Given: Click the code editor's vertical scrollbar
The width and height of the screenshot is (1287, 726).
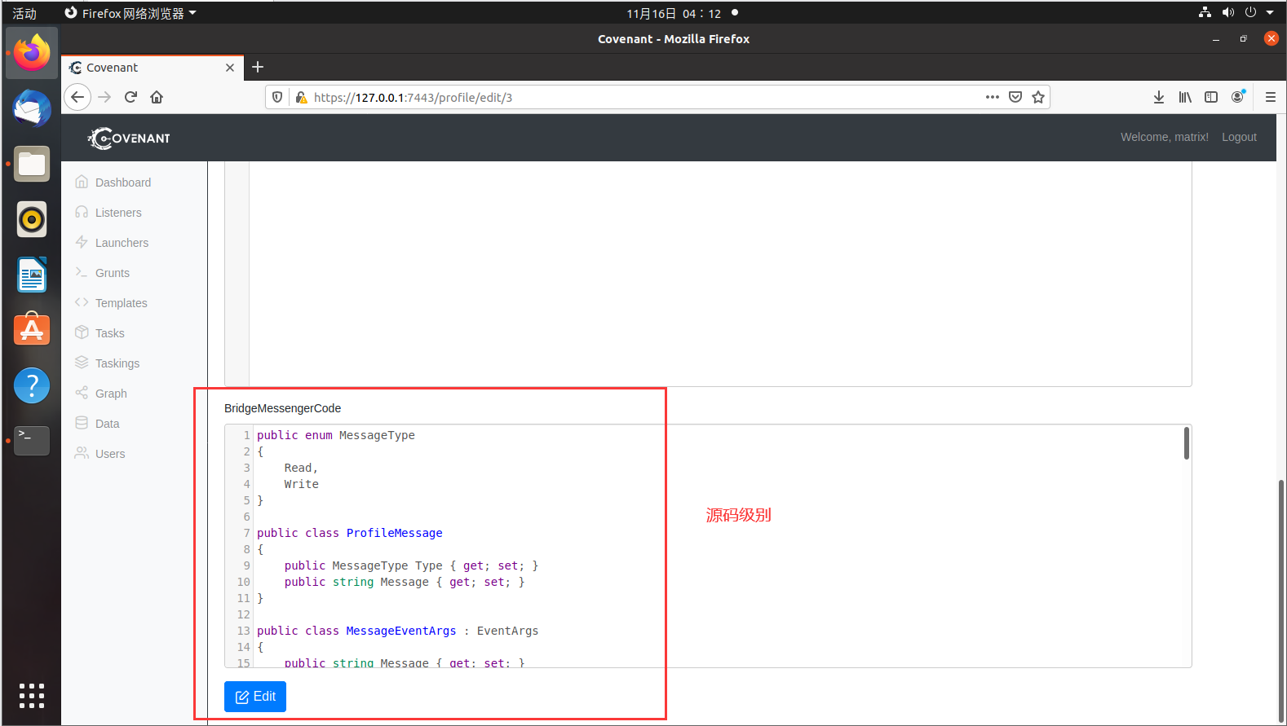Looking at the screenshot, I should click(1186, 444).
